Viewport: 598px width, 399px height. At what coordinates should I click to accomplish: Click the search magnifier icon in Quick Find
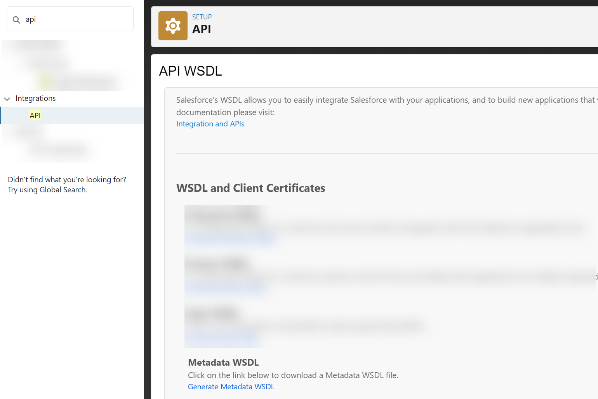click(x=16, y=20)
